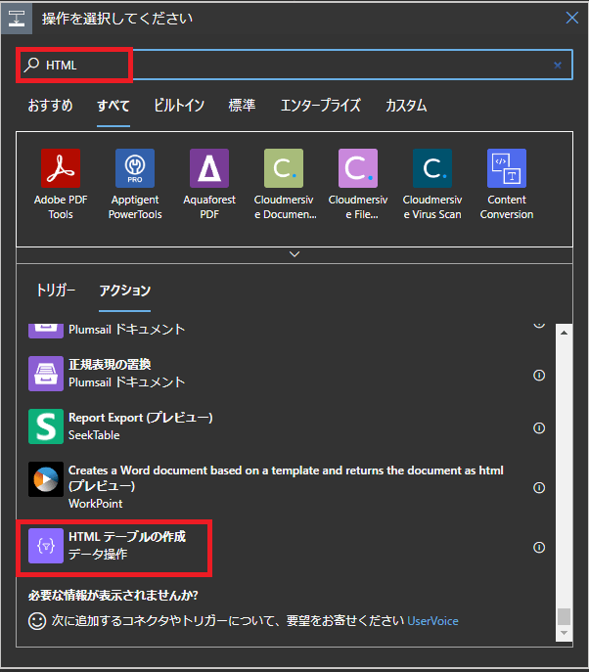Select the Content Conversion connector
The height and width of the screenshot is (672, 589).
tap(507, 185)
